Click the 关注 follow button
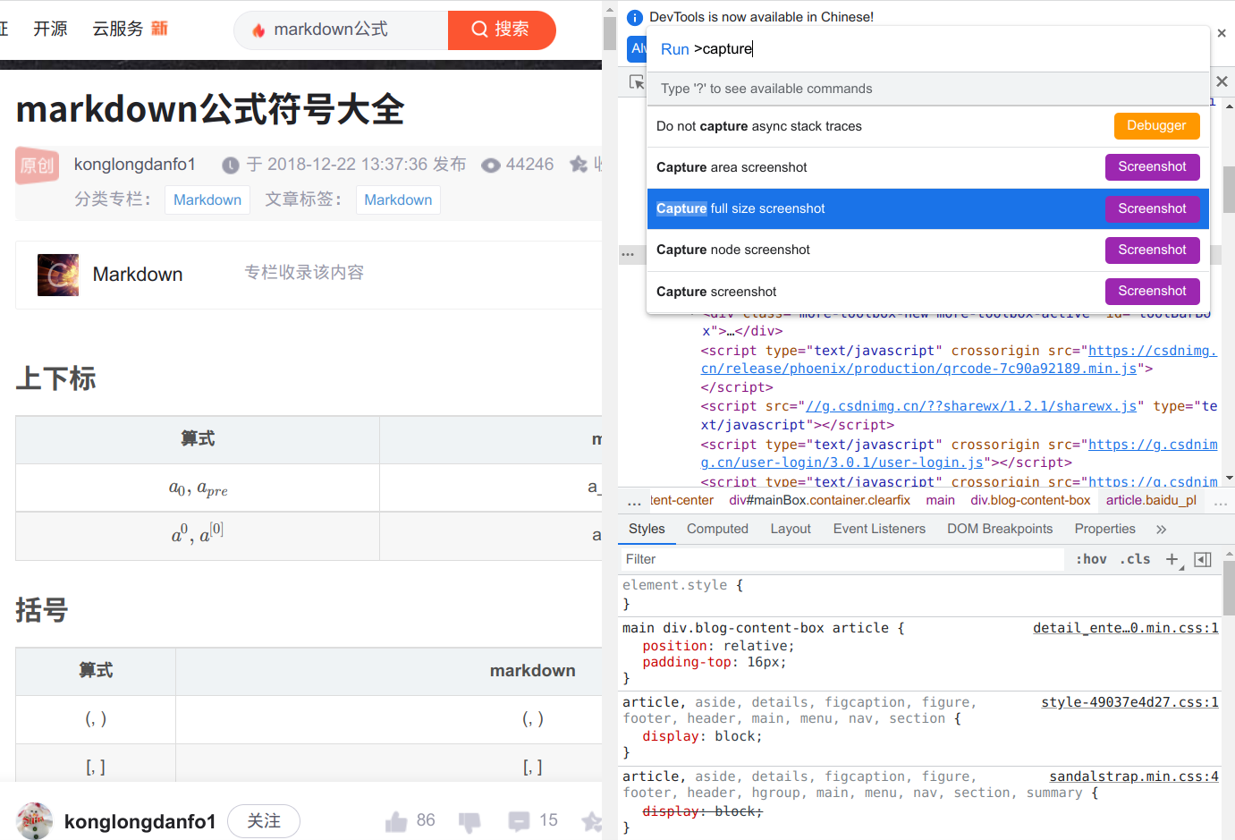 264,821
